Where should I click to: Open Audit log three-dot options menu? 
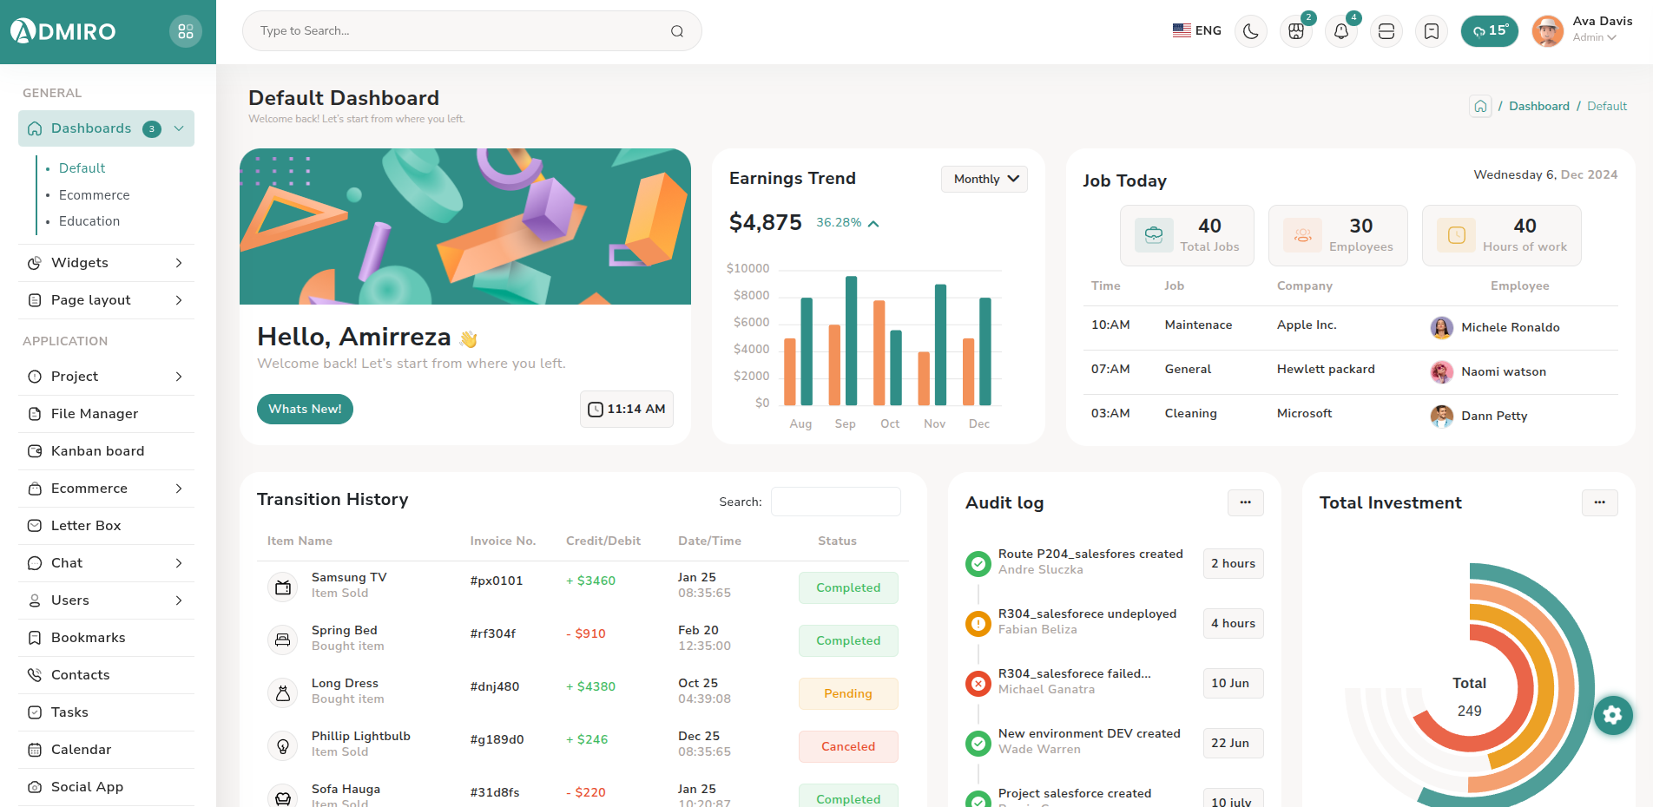(x=1245, y=502)
